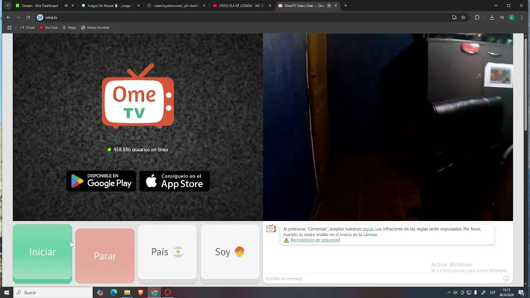Click the red Parar button
This screenshot has height=298, width=530.
tap(105, 256)
